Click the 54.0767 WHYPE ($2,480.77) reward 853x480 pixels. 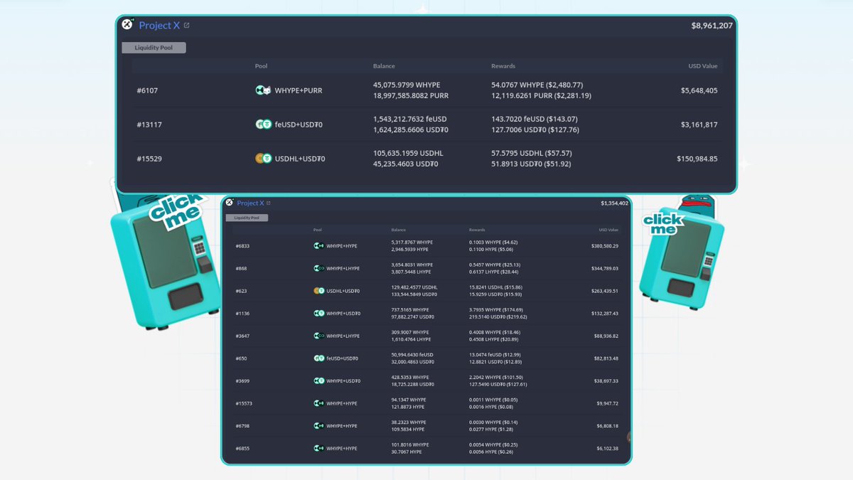(x=537, y=85)
